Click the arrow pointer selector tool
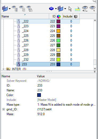The width and height of the screenshot is (98, 139). [70, 9]
